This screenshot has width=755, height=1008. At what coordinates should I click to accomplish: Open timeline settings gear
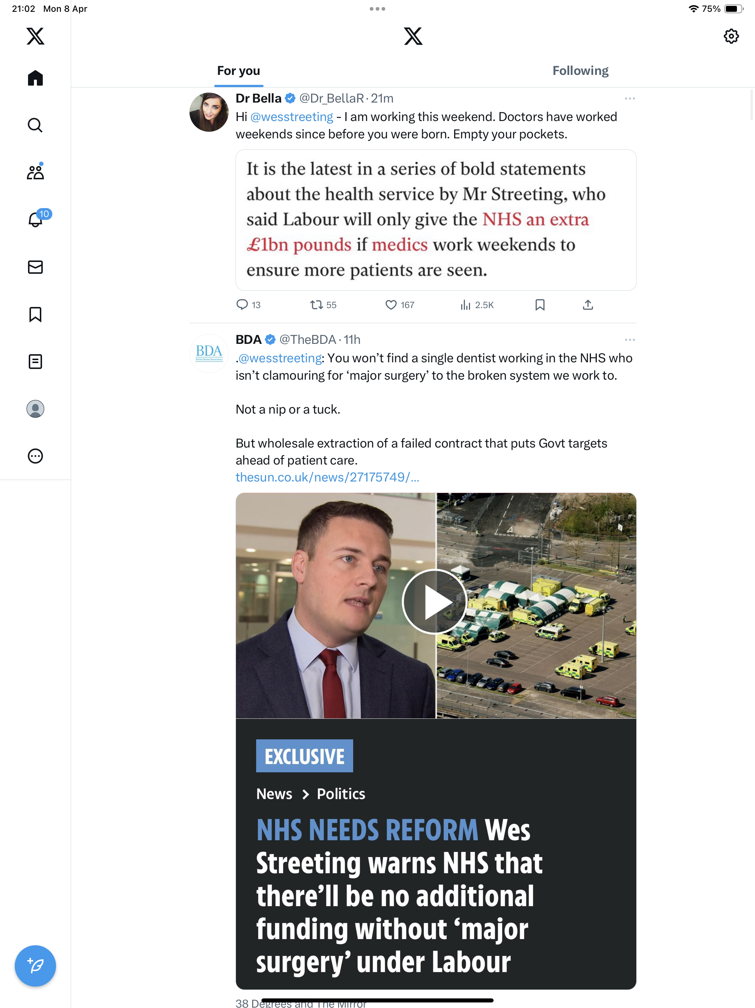(731, 36)
